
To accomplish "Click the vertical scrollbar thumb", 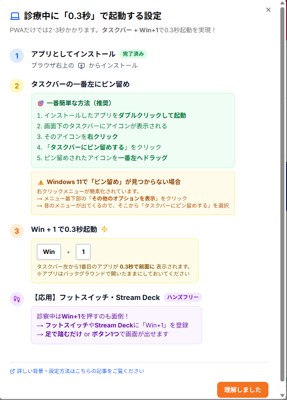I will point(283,195).
